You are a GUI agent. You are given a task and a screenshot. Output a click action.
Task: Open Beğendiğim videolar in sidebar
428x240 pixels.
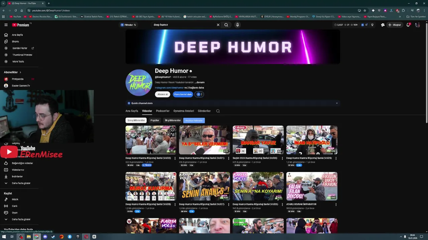(x=22, y=163)
